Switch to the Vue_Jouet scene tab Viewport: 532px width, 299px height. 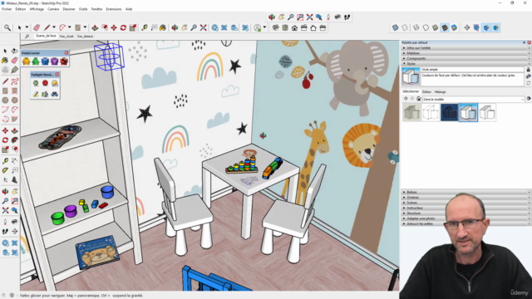[x=66, y=37]
